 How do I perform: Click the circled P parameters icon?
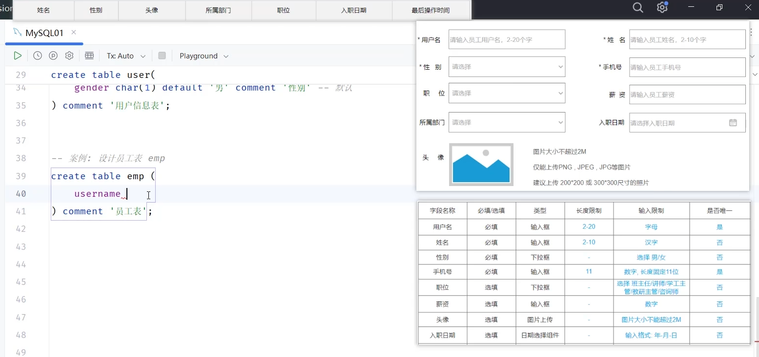[53, 56]
